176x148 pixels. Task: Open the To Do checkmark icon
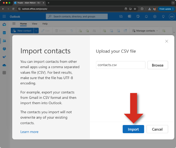coord(4,57)
